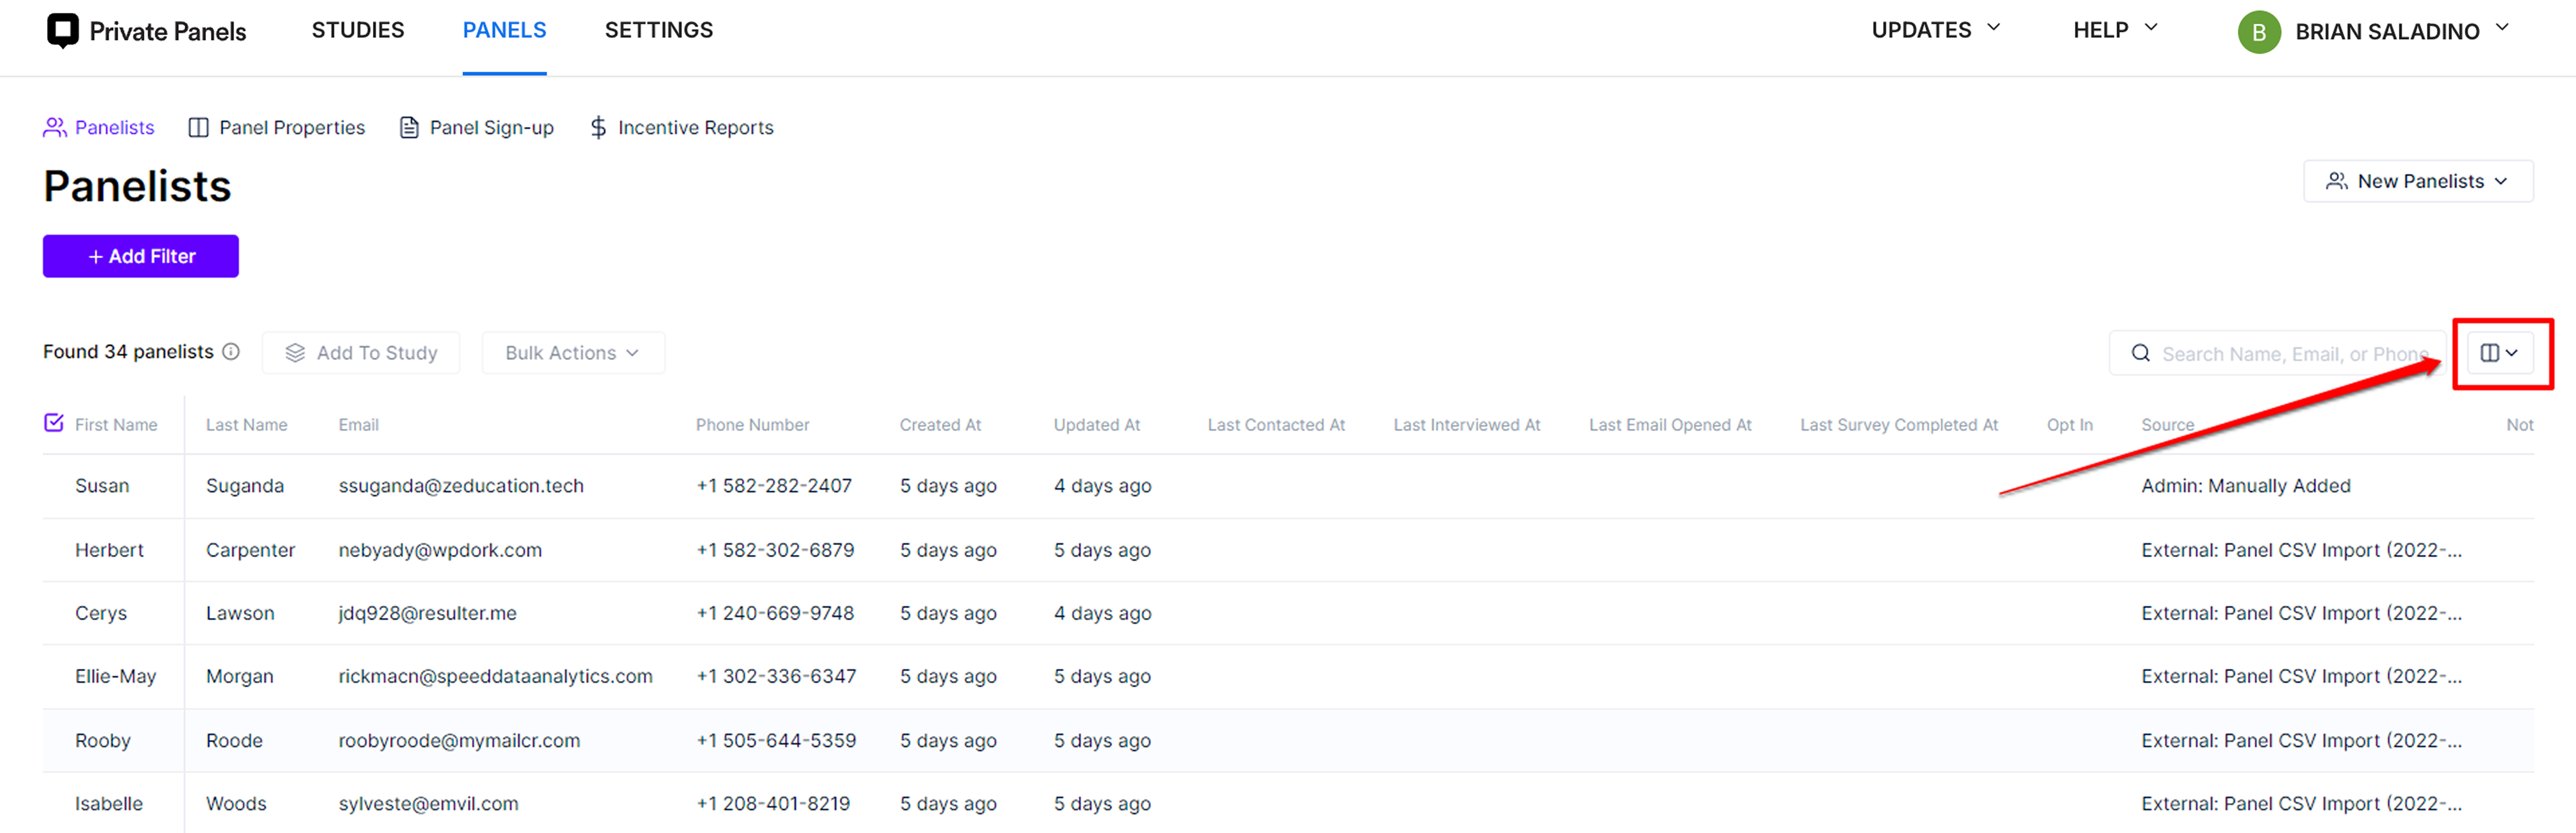This screenshot has height=833, width=2576.
Task: Open the PANELS tab
Action: pyautogui.click(x=504, y=30)
